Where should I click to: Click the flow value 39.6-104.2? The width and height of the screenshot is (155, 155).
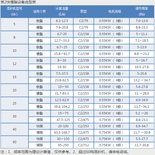tap(62, 107)
